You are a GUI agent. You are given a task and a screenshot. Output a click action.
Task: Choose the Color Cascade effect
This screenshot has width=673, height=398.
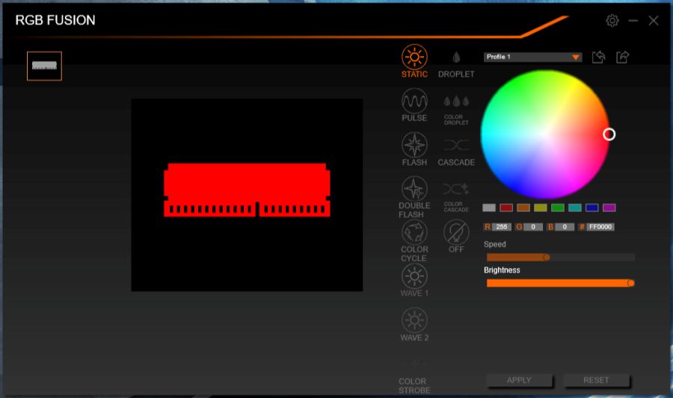[456, 197]
